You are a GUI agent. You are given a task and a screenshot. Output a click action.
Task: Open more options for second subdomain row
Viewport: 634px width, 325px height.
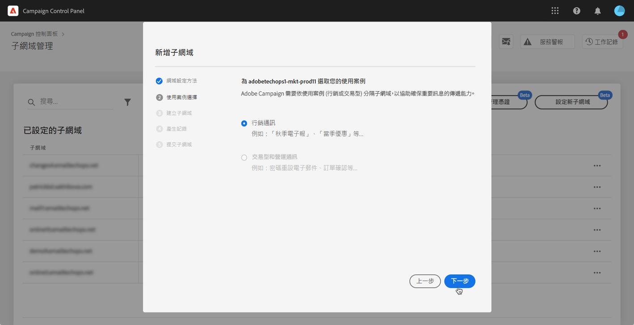[597, 187]
